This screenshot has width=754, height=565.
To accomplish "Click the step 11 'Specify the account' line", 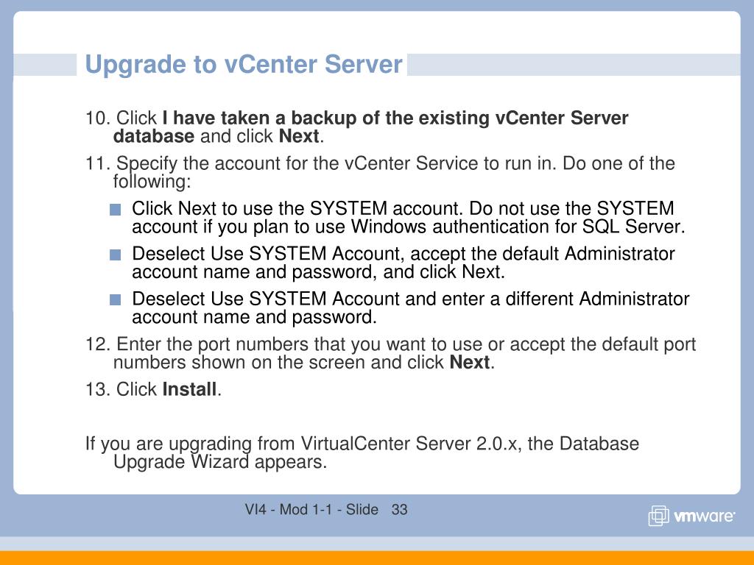I will [380, 172].
